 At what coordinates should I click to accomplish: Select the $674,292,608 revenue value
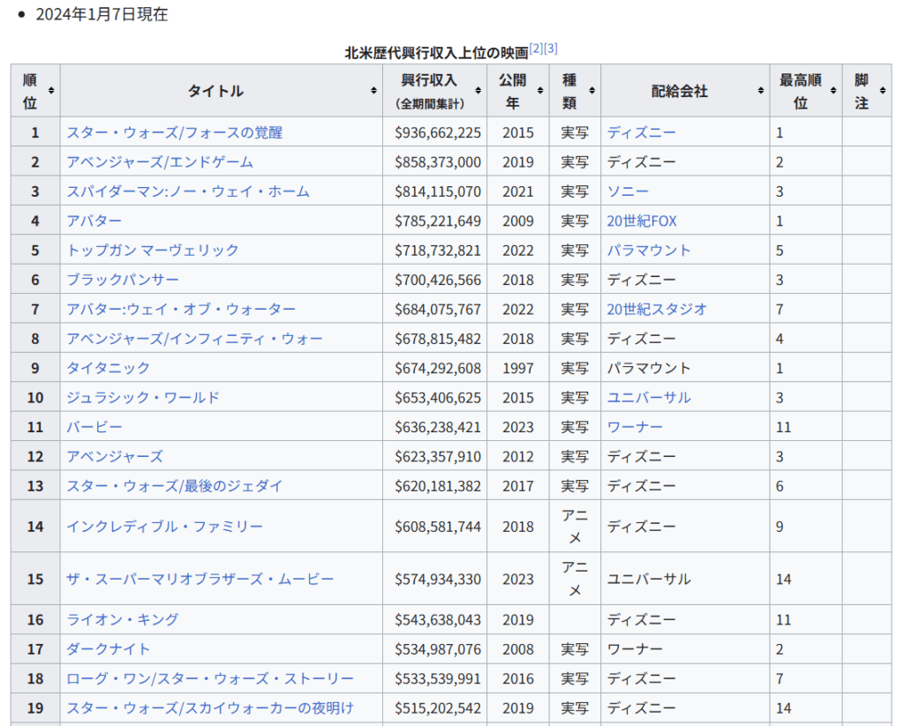pyautogui.click(x=438, y=368)
